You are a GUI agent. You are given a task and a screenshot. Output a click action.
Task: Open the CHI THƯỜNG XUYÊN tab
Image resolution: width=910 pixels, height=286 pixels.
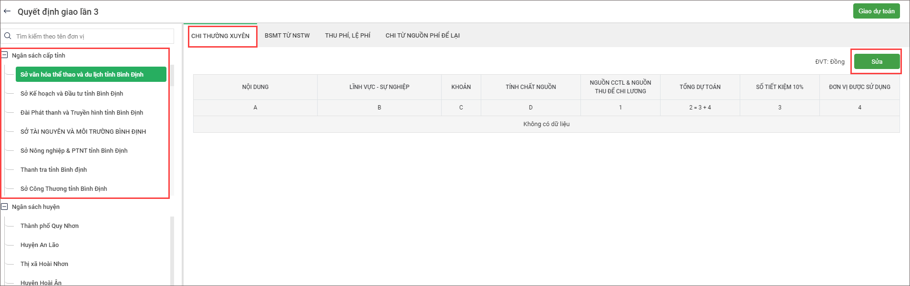pyautogui.click(x=220, y=36)
